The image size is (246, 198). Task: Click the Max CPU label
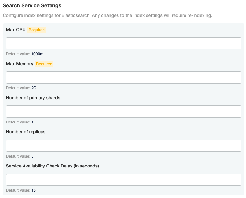tap(16, 30)
